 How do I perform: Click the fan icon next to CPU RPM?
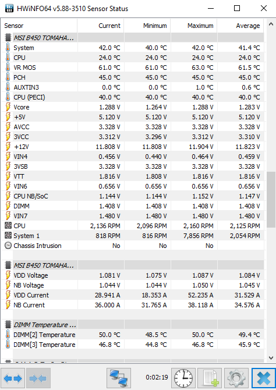click(x=8, y=226)
